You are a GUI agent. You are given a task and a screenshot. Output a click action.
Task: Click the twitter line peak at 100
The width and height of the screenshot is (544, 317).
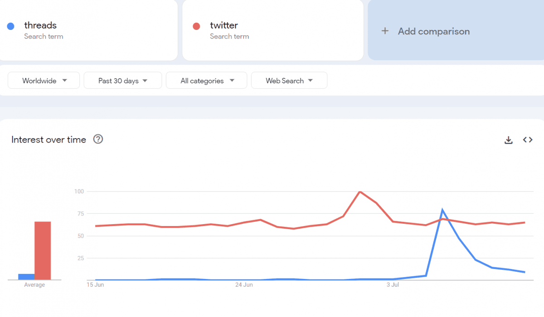[x=359, y=192]
